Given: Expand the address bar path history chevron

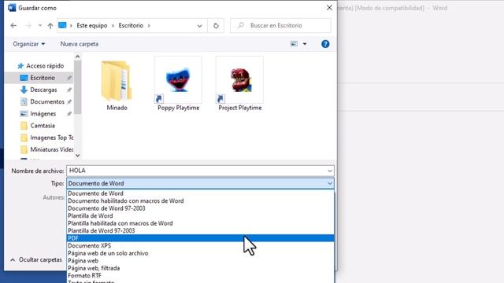Looking at the screenshot, I should (199, 26).
